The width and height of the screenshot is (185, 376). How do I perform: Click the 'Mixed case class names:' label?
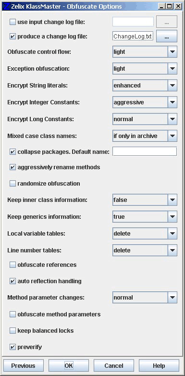(42, 136)
